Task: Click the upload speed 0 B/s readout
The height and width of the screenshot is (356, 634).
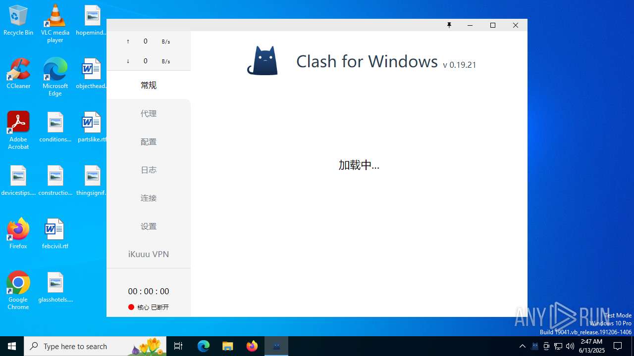Action: coord(149,41)
